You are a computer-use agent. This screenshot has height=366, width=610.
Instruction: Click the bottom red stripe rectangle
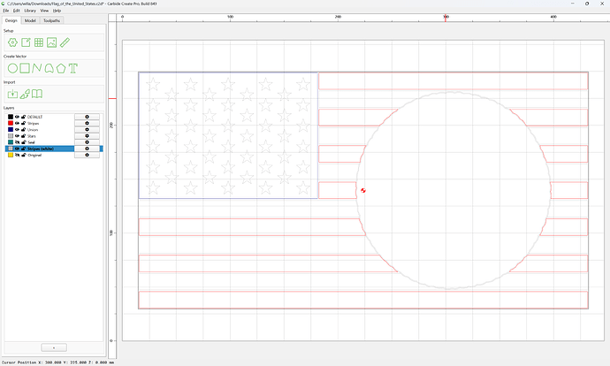(363, 300)
